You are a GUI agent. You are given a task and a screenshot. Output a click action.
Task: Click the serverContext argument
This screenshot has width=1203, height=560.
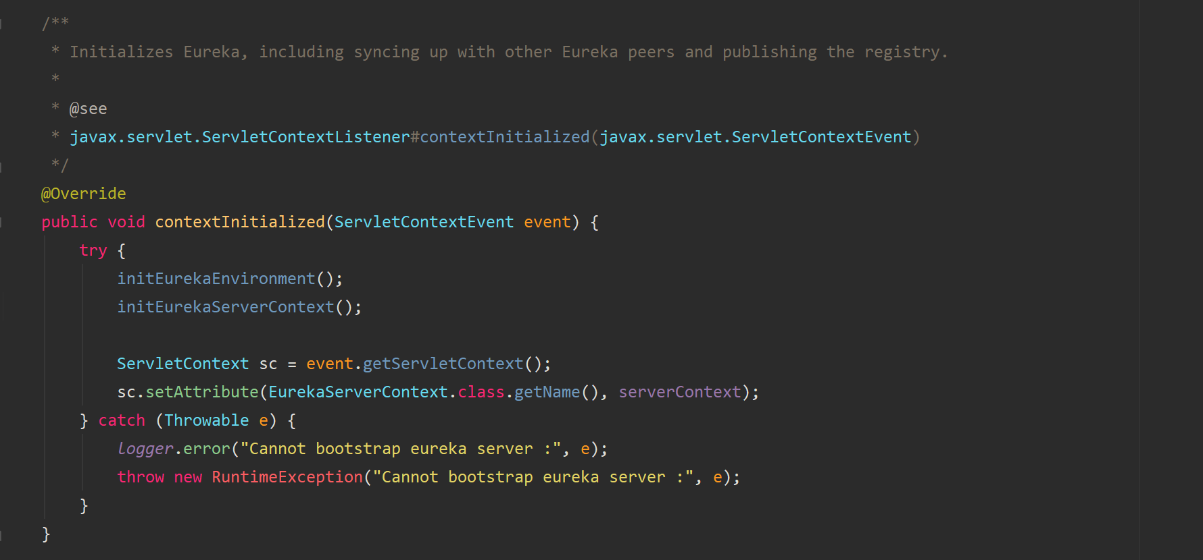click(680, 392)
